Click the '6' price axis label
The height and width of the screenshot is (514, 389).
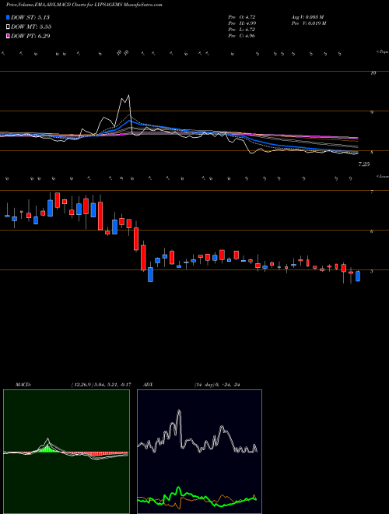pyautogui.click(x=372, y=232)
